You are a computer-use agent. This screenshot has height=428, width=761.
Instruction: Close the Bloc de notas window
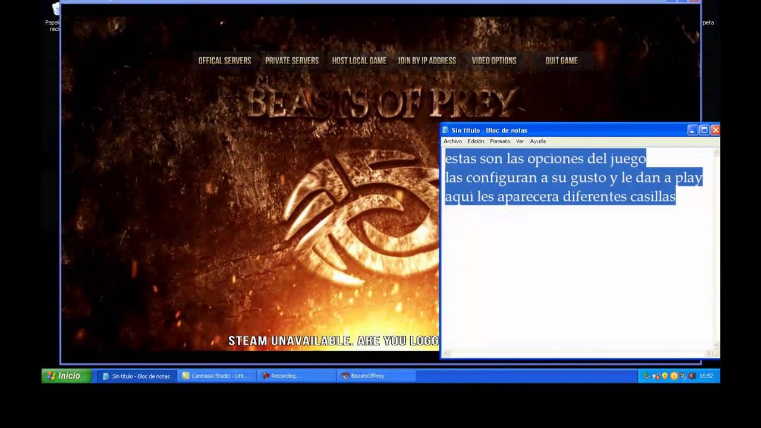(715, 130)
